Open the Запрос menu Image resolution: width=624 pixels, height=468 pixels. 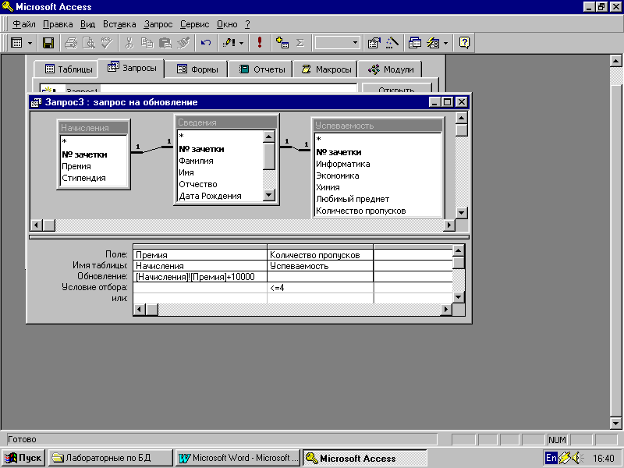tap(158, 24)
